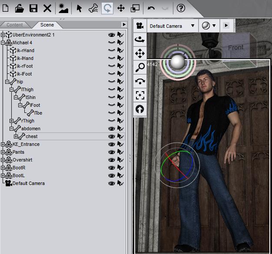Select the arrow selection tool

tap(79, 8)
